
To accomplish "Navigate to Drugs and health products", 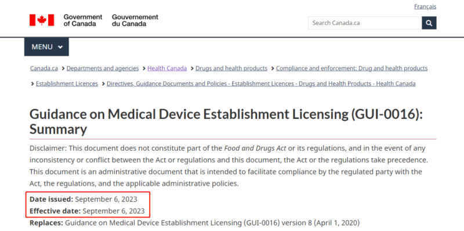I will [x=231, y=68].
